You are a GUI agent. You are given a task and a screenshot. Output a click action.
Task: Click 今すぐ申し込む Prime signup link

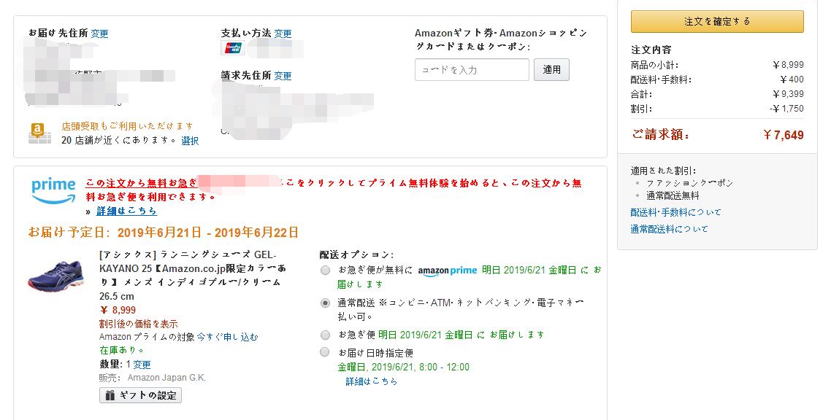click(x=227, y=337)
